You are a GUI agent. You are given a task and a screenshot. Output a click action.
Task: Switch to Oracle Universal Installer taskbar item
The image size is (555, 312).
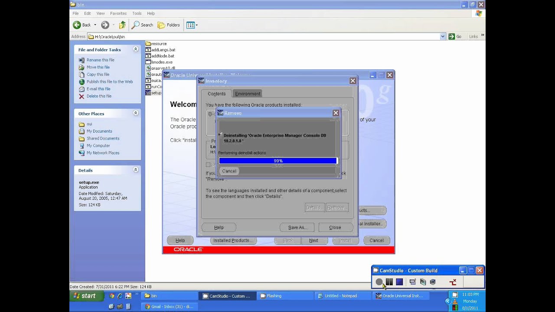click(x=400, y=296)
